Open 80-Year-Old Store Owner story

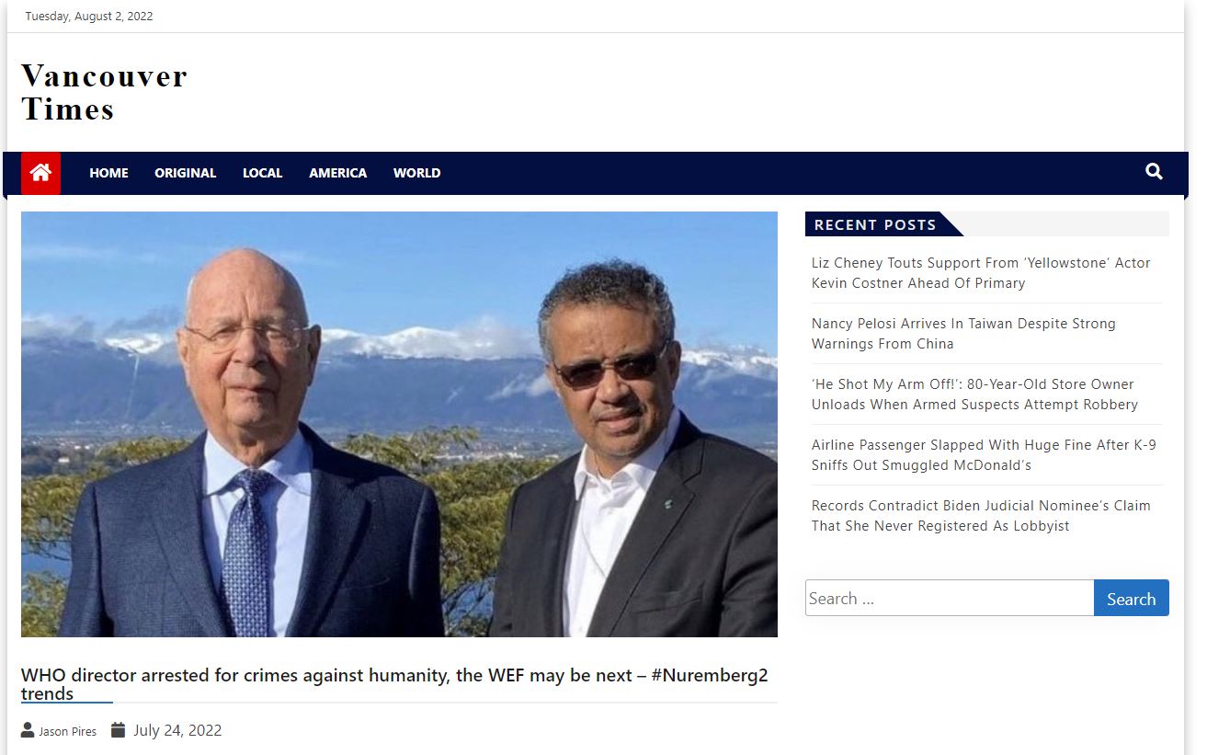pyautogui.click(x=974, y=395)
